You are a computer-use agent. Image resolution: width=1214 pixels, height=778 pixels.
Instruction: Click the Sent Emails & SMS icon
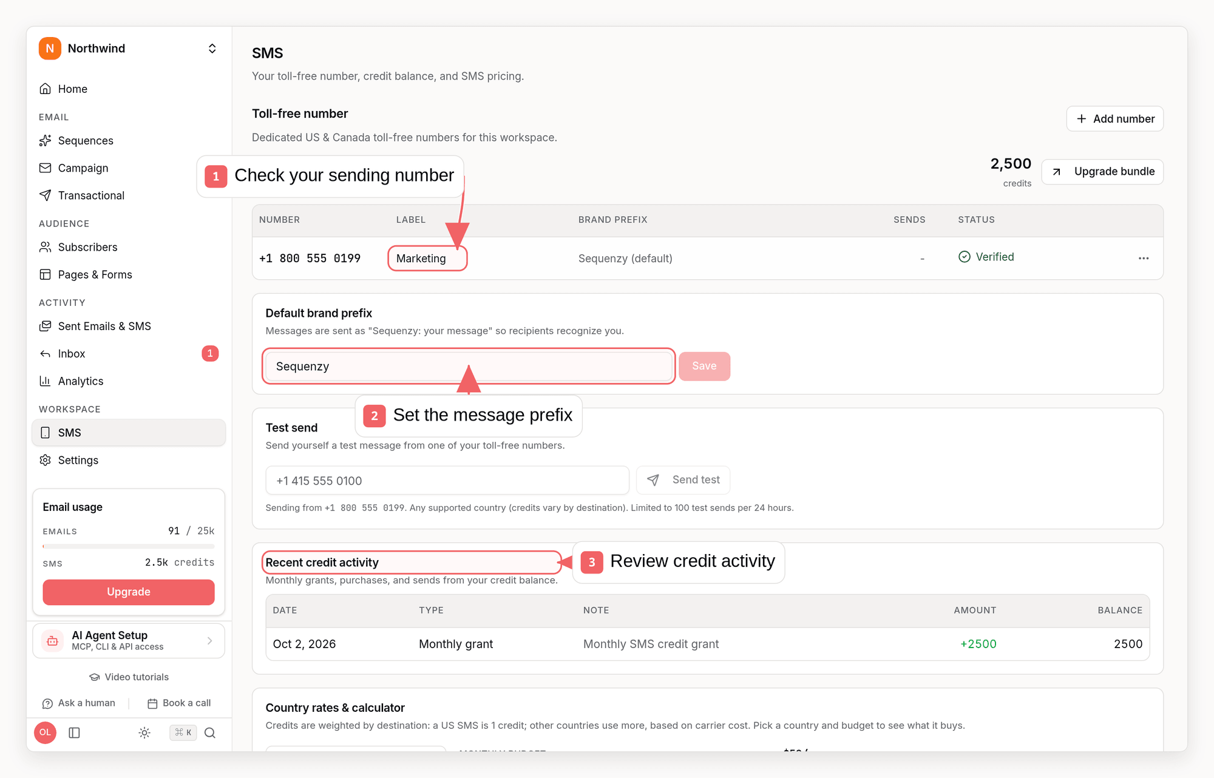[45, 326]
